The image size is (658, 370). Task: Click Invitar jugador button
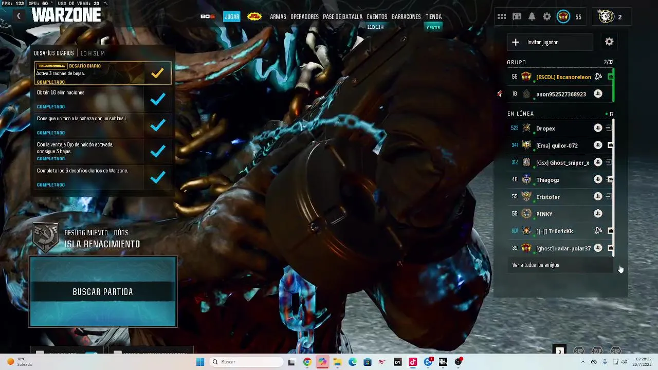click(550, 42)
